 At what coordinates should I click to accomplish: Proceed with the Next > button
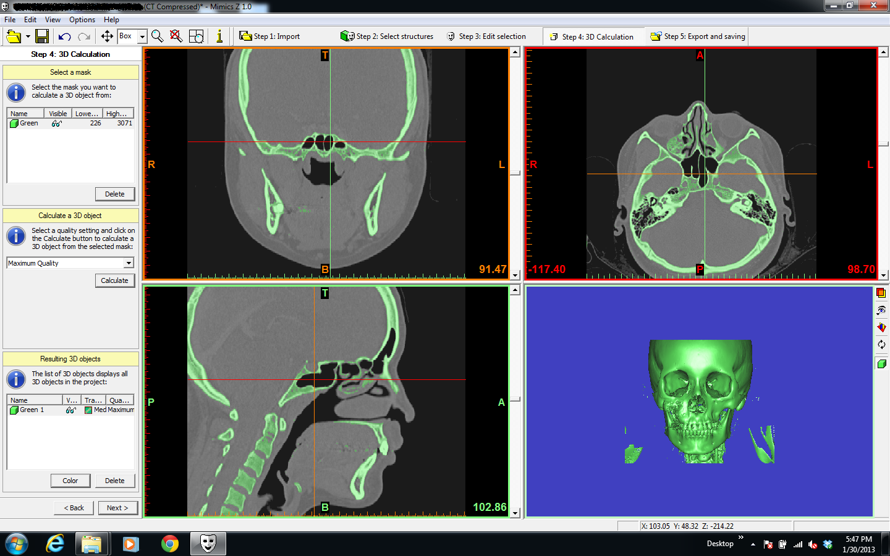pyautogui.click(x=117, y=508)
